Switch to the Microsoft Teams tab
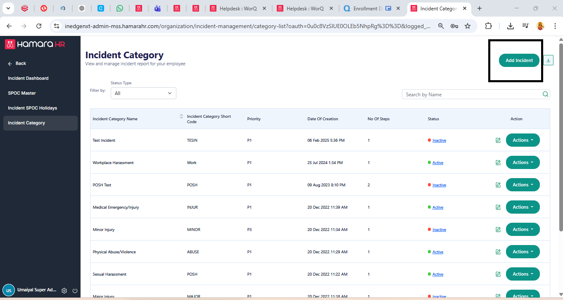The height and width of the screenshot is (300, 563). (x=157, y=8)
